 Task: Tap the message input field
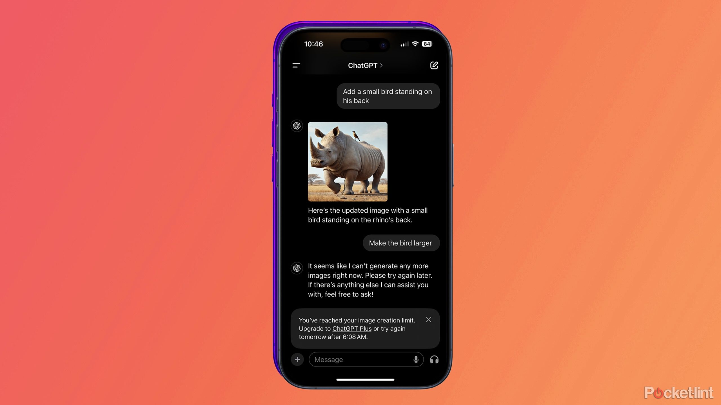pyautogui.click(x=366, y=359)
